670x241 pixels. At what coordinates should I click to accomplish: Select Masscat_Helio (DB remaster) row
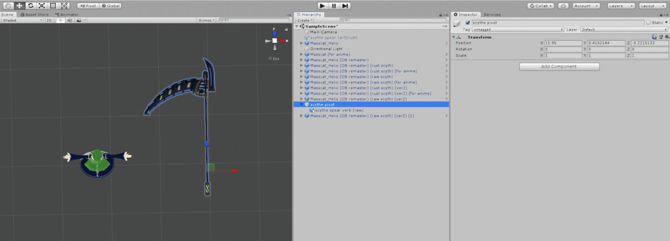pos(371,60)
